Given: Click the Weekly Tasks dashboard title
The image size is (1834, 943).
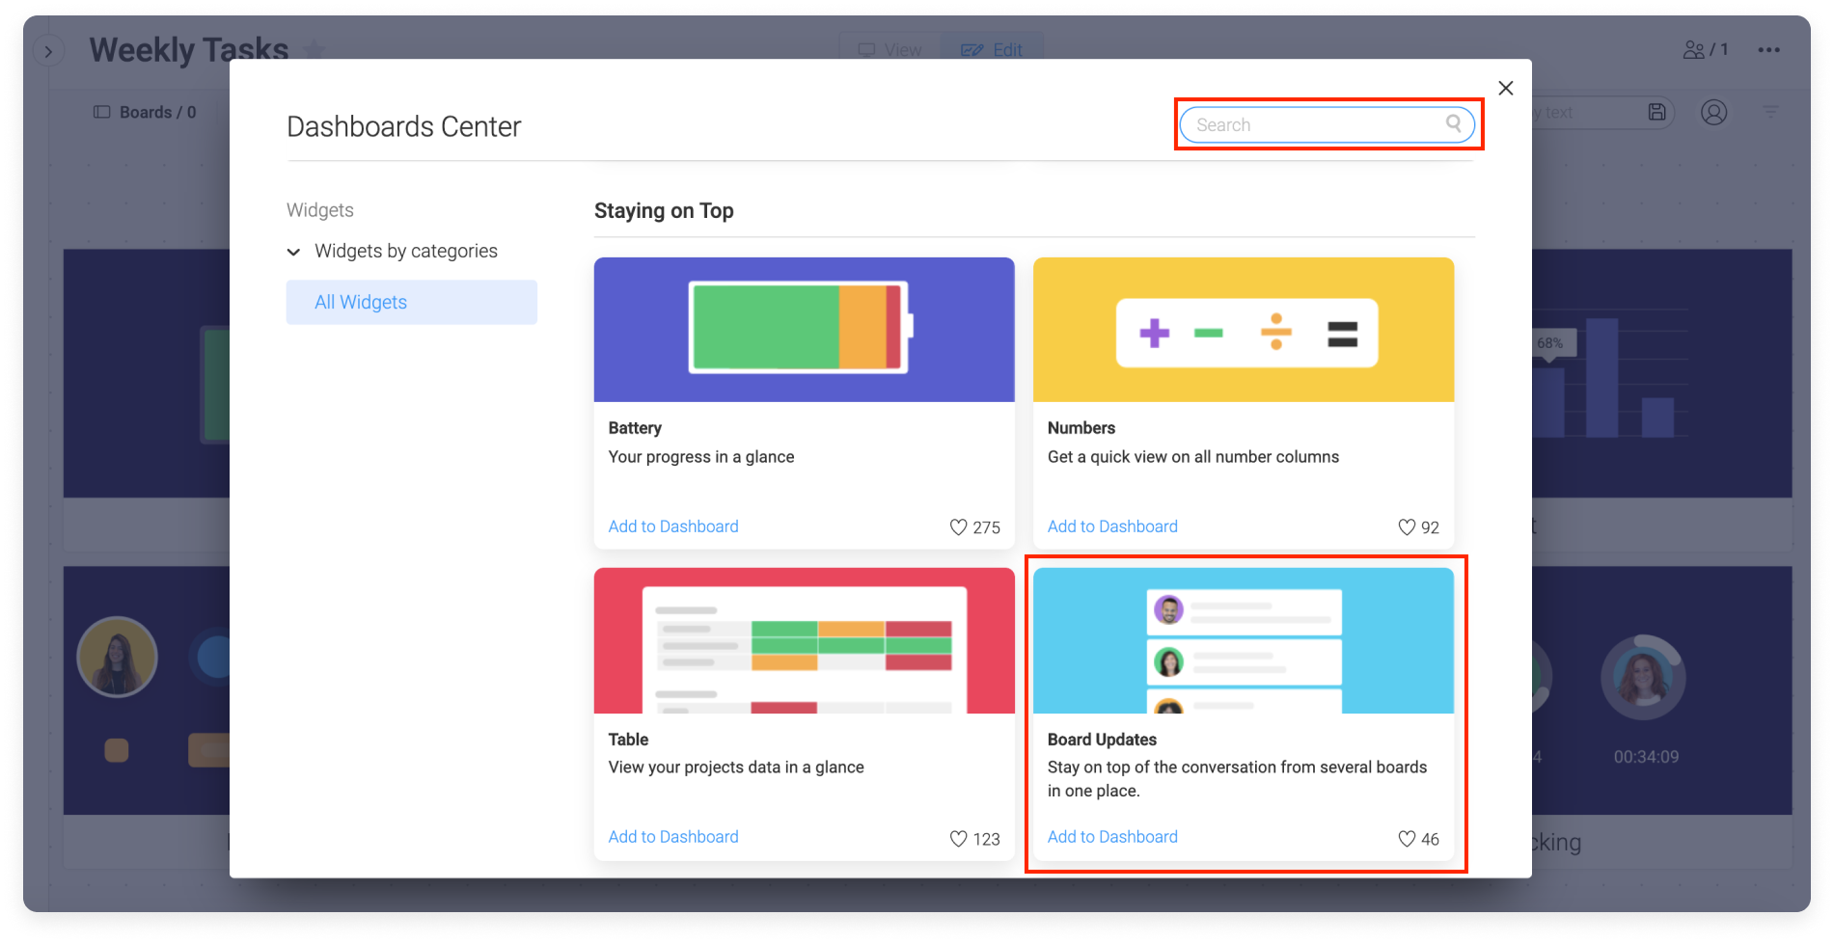Looking at the screenshot, I should pos(189,49).
